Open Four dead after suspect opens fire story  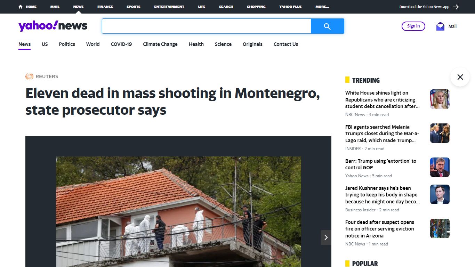380,229
